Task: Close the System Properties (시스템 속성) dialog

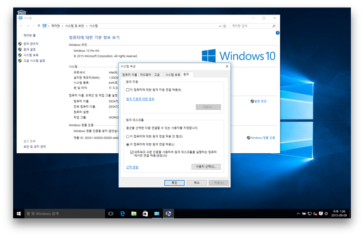Action: (x=227, y=66)
